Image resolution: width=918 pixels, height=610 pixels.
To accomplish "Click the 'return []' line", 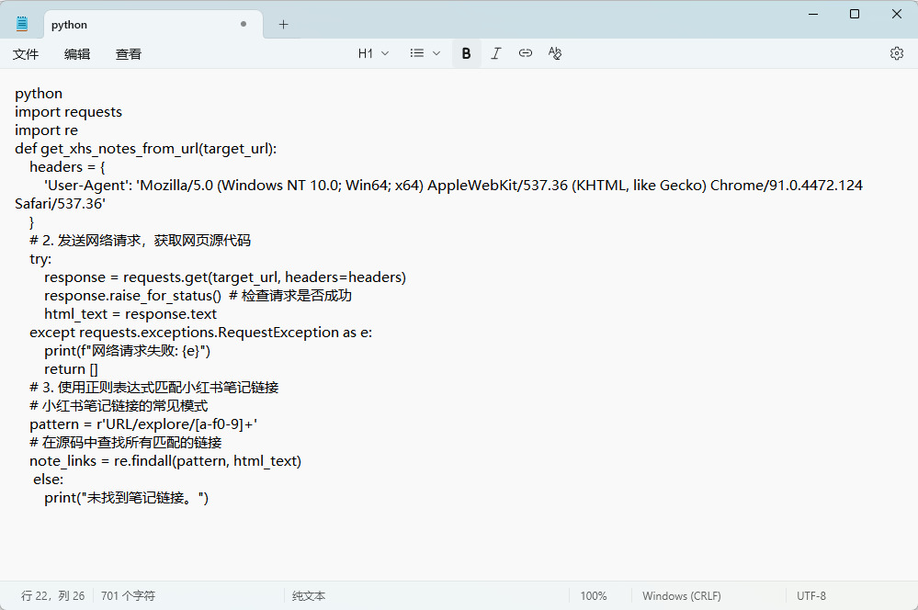I will pos(71,369).
